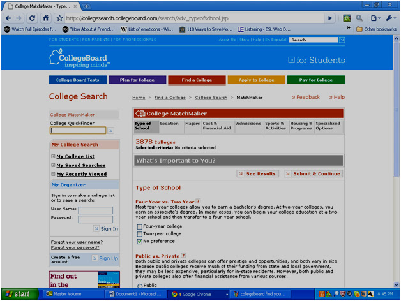Switch to Cost & Financial Aid tab
401x301 pixels.
(218, 126)
